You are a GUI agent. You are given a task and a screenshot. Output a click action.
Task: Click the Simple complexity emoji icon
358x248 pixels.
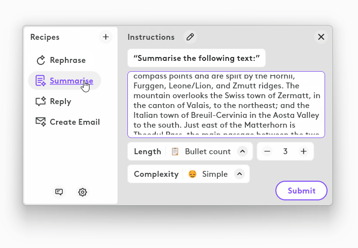pyautogui.click(x=192, y=174)
